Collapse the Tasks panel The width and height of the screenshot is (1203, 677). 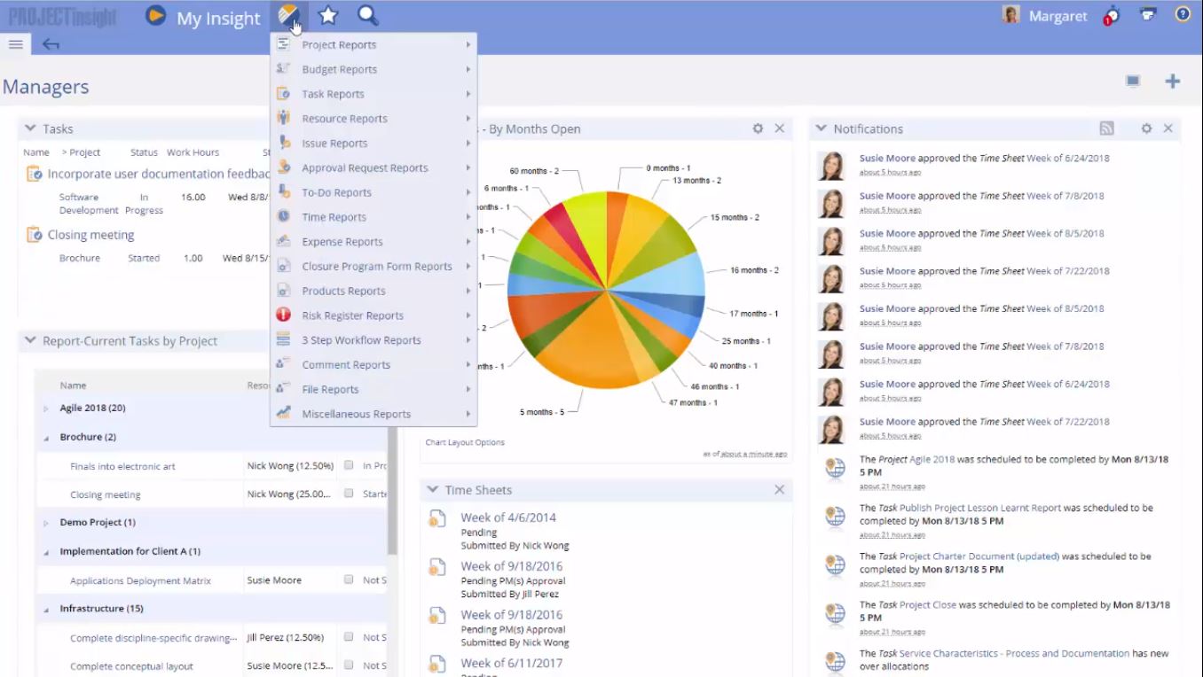[x=30, y=128]
